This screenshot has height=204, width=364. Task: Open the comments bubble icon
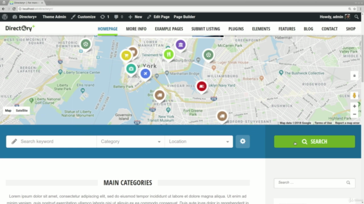pos(119,17)
